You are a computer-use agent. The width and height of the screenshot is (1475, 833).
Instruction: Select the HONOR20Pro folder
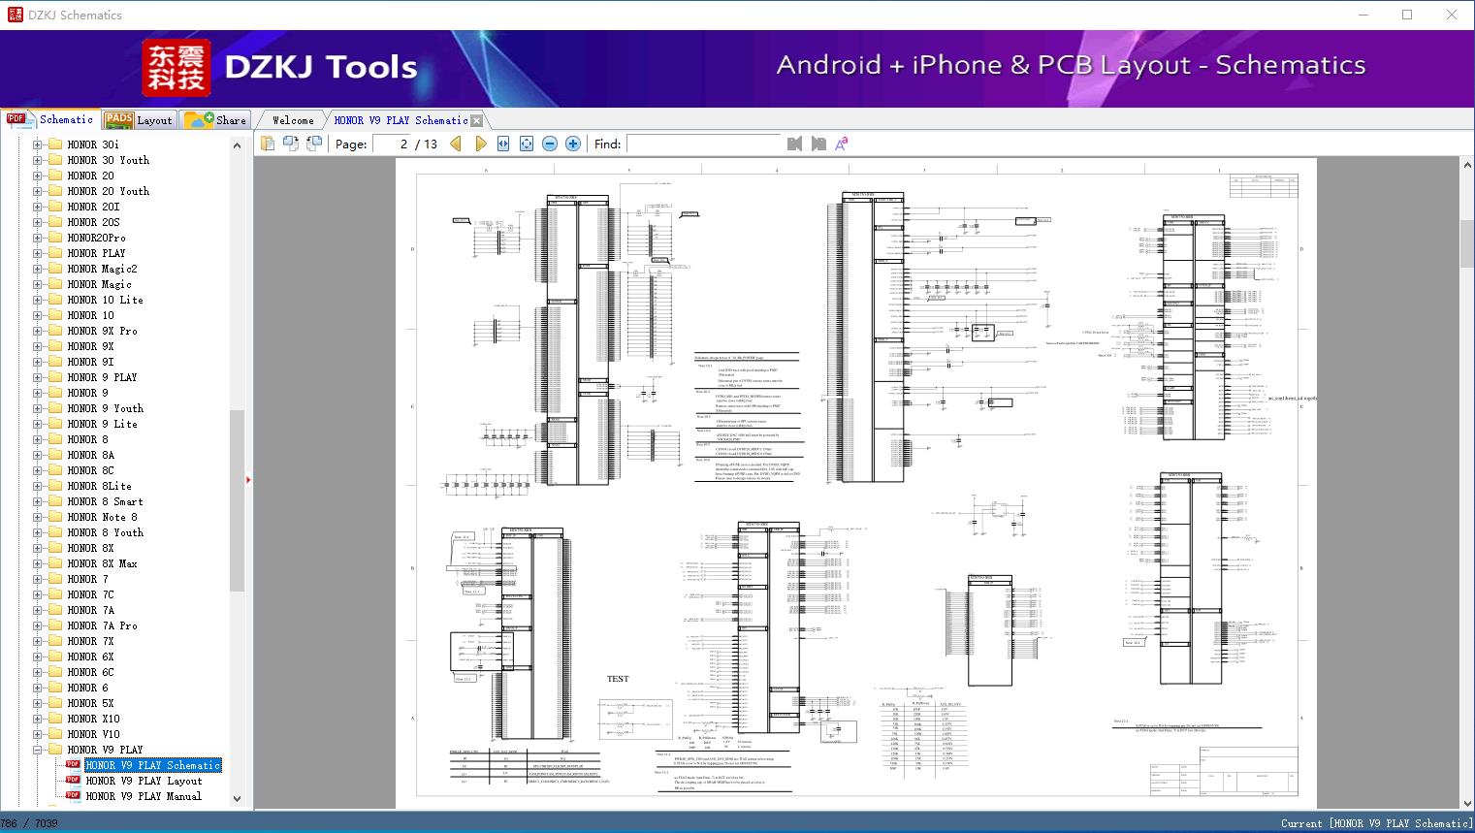[96, 238]
